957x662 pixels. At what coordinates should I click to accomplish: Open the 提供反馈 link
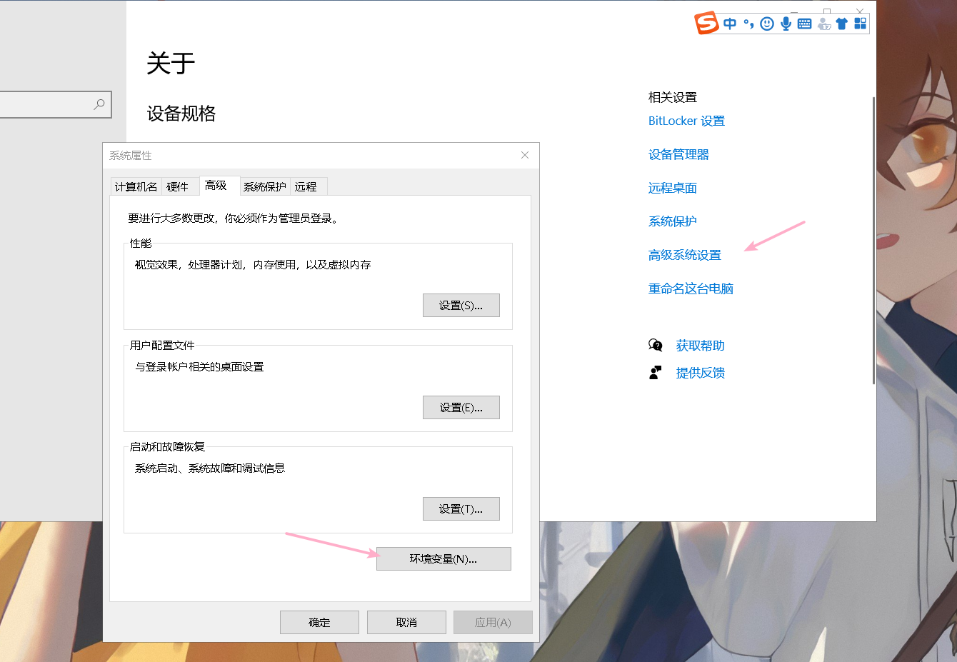click(701, 373)
